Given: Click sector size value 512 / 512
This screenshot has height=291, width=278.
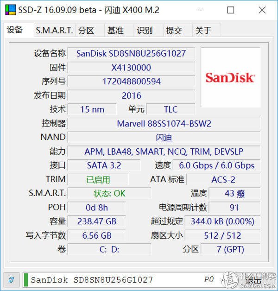Looking at the screenshot, I should [x=223, y=235].
